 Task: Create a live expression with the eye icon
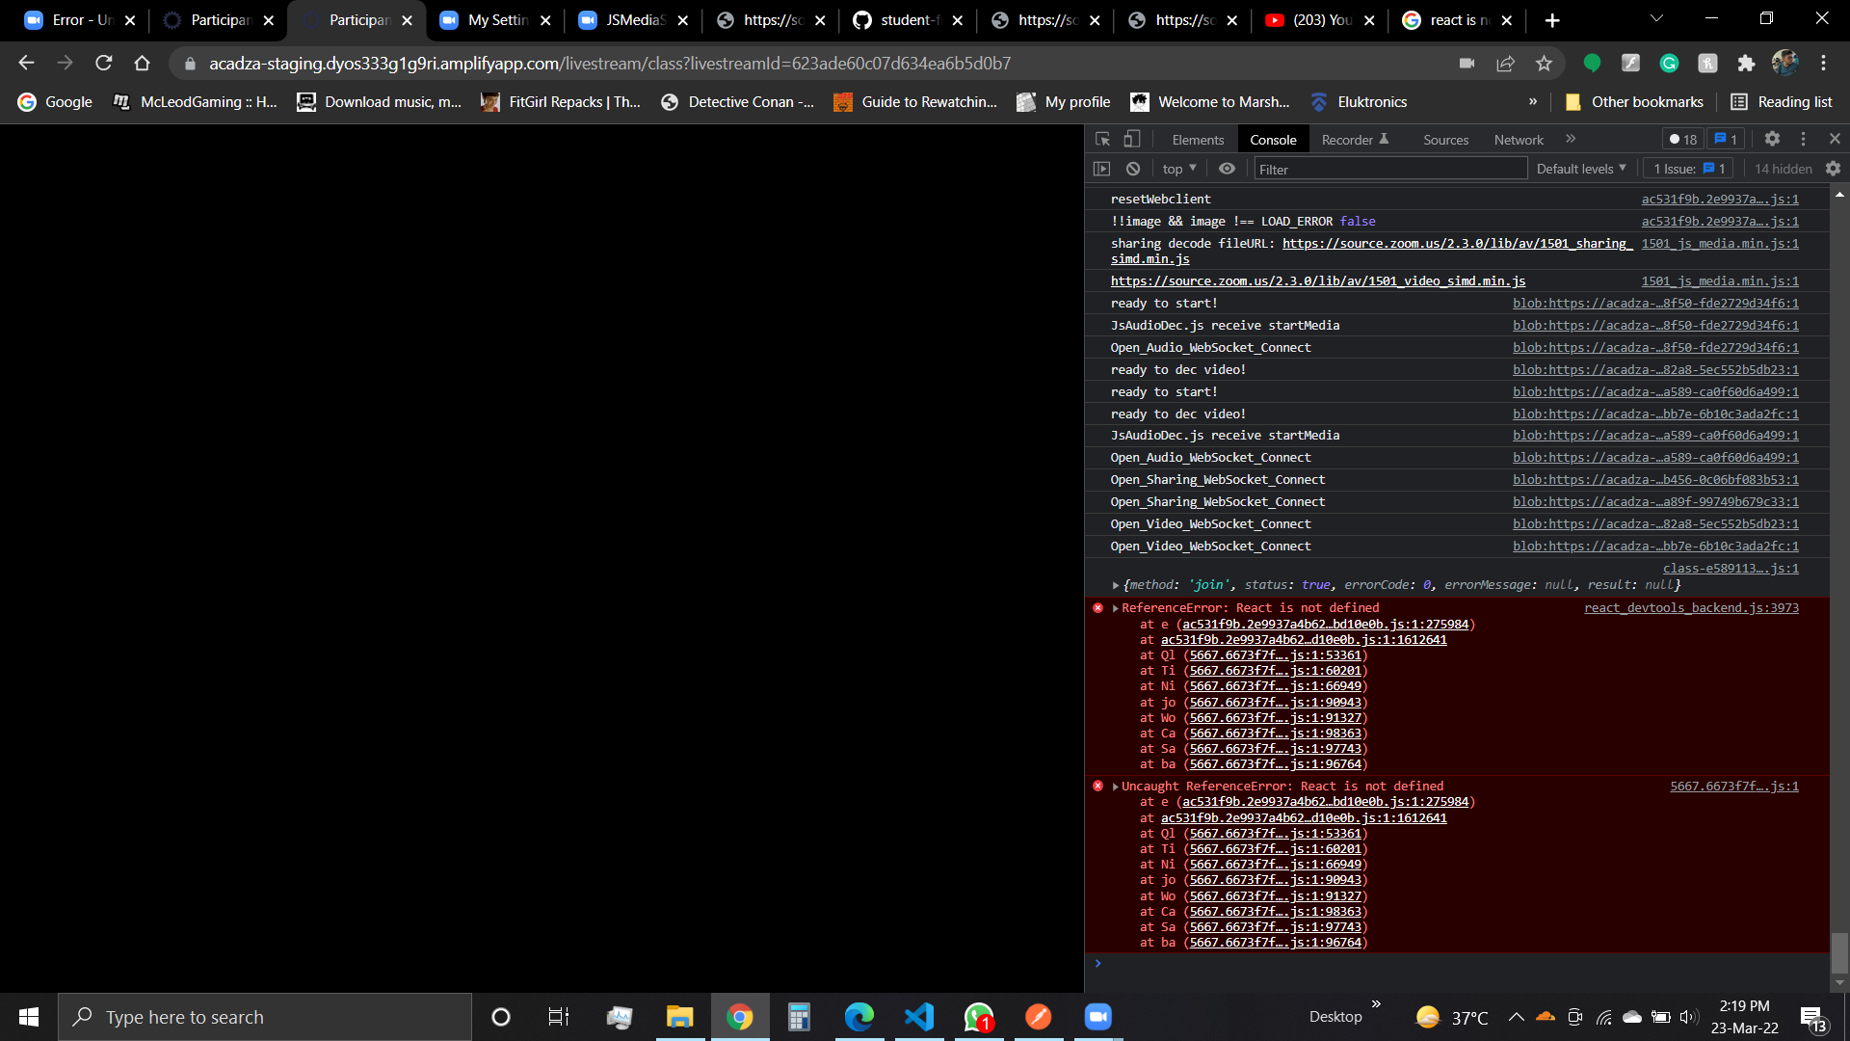tap(1227, 169)
